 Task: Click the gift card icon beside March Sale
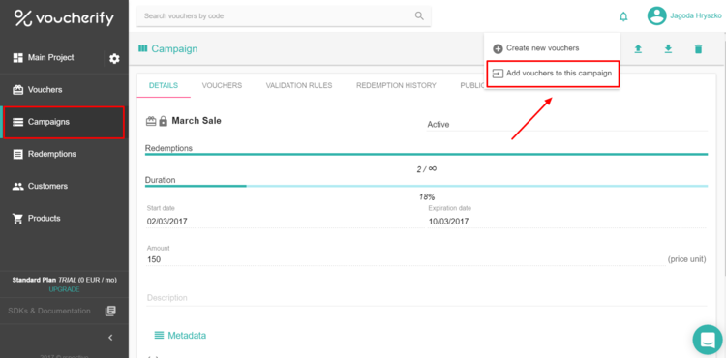(x=151, y=122)
